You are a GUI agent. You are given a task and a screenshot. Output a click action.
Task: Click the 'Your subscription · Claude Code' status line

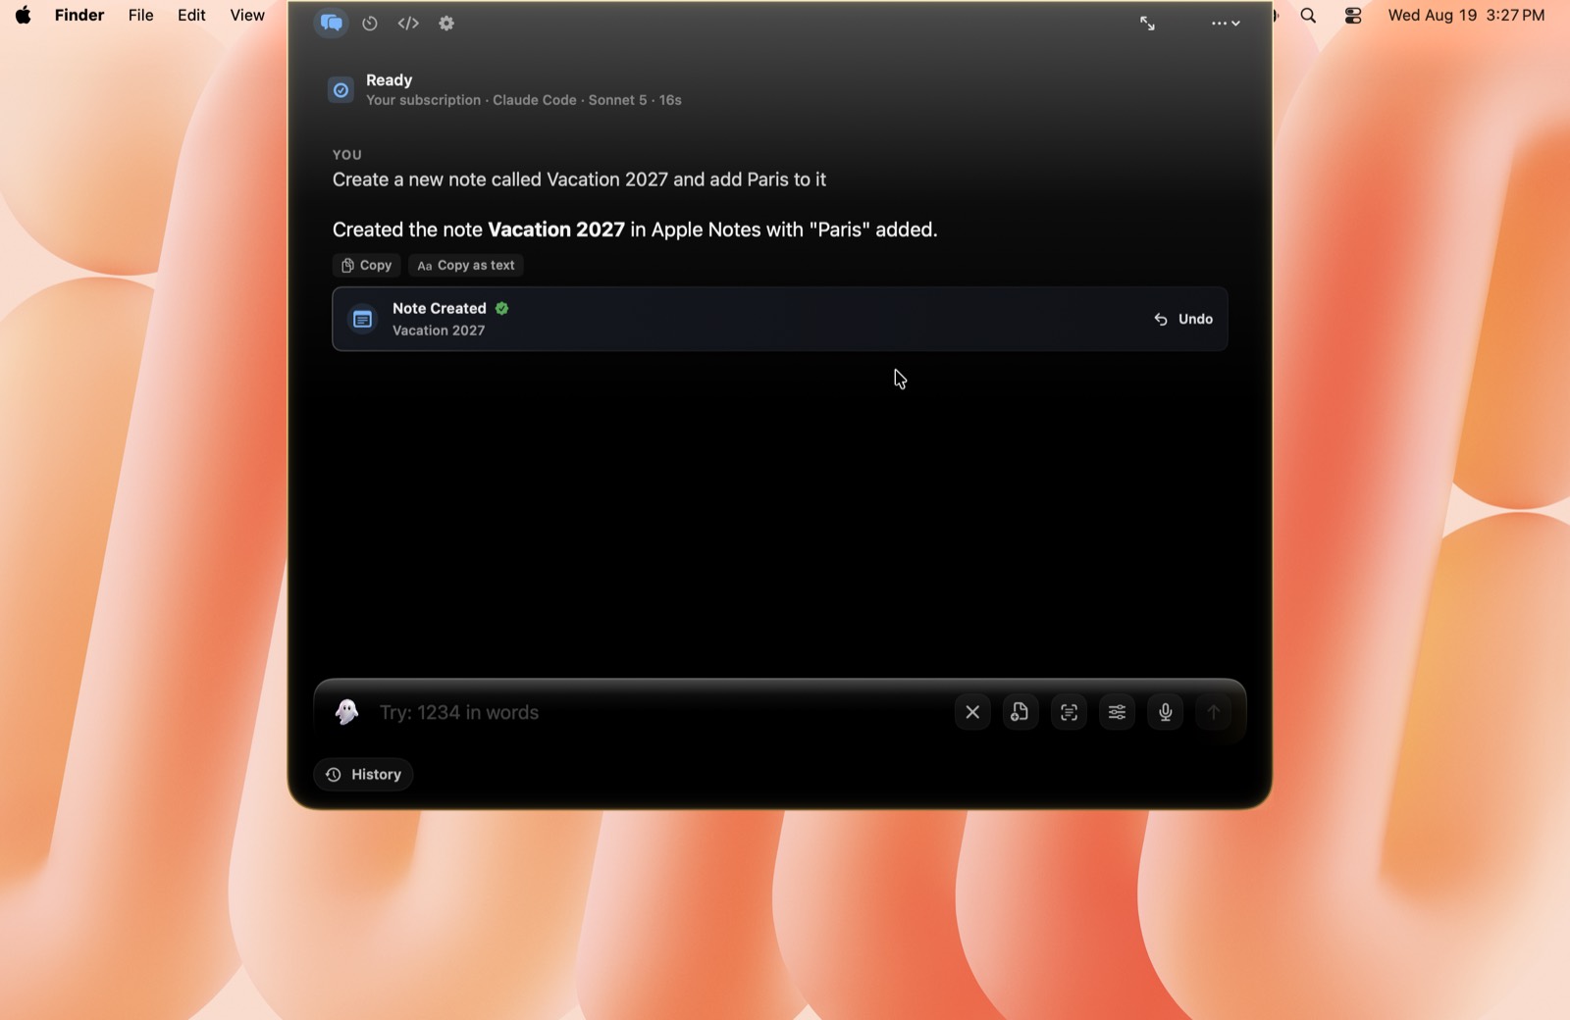click(524, 101)
